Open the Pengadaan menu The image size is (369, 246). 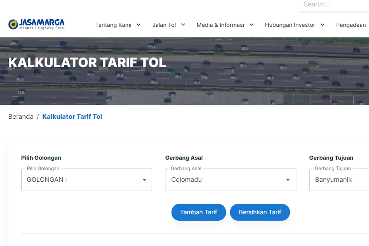351,25
